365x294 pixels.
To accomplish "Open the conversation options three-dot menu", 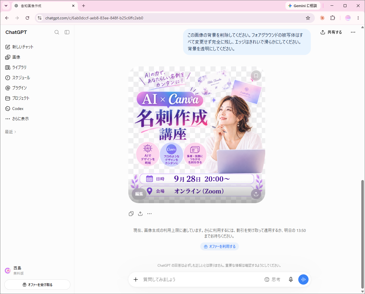I will click(x=353, y=32).
